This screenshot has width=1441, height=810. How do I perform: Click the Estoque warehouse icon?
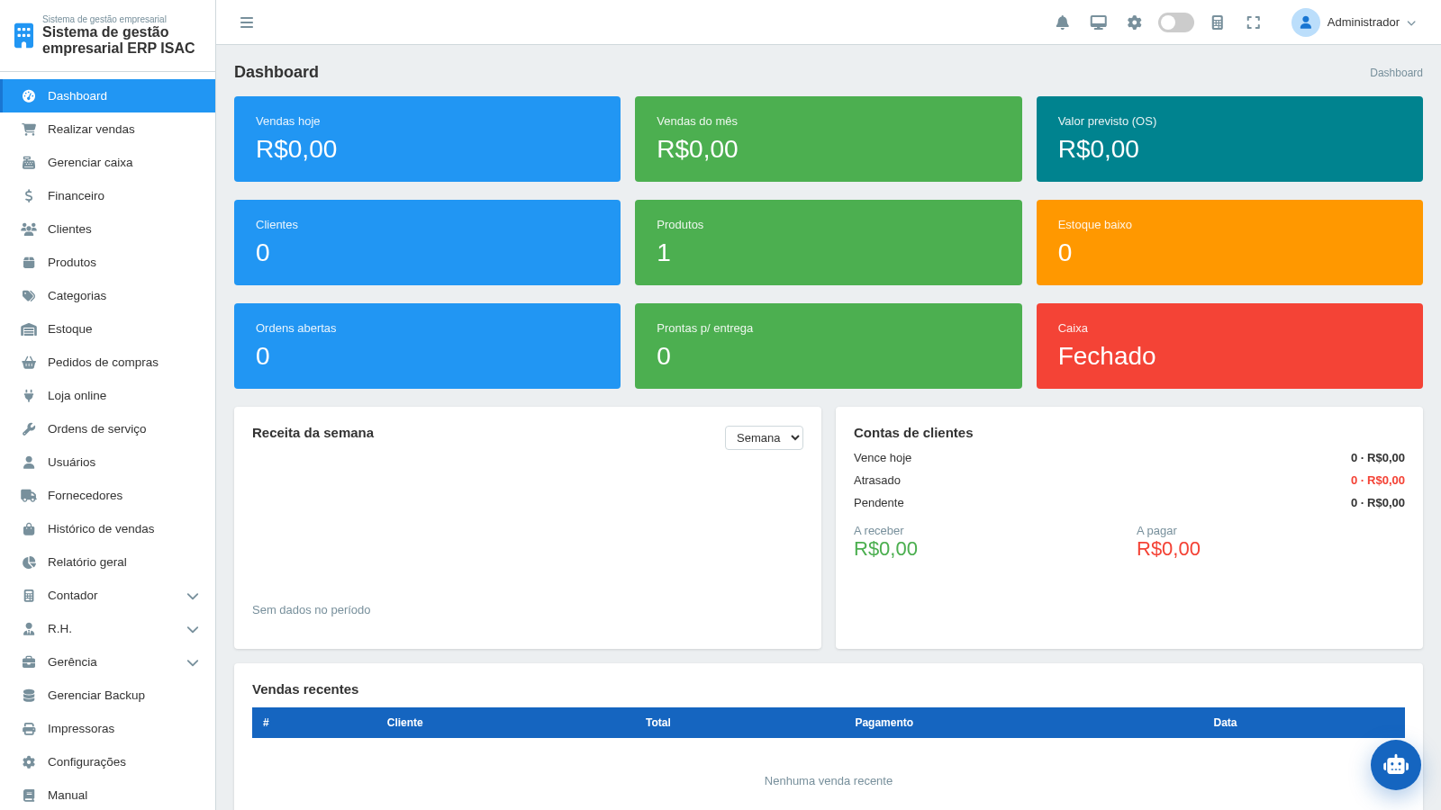pos(29,328)
